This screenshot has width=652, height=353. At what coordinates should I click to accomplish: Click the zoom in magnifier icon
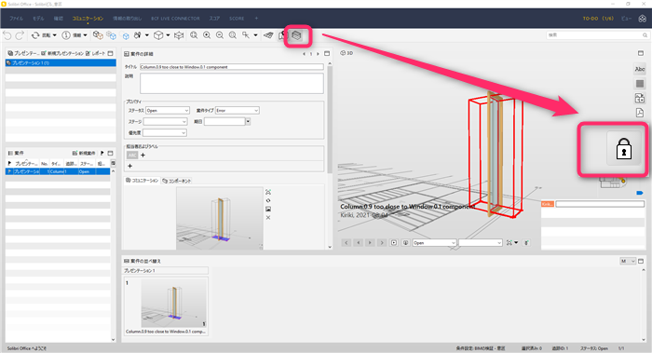click(207, 35)
